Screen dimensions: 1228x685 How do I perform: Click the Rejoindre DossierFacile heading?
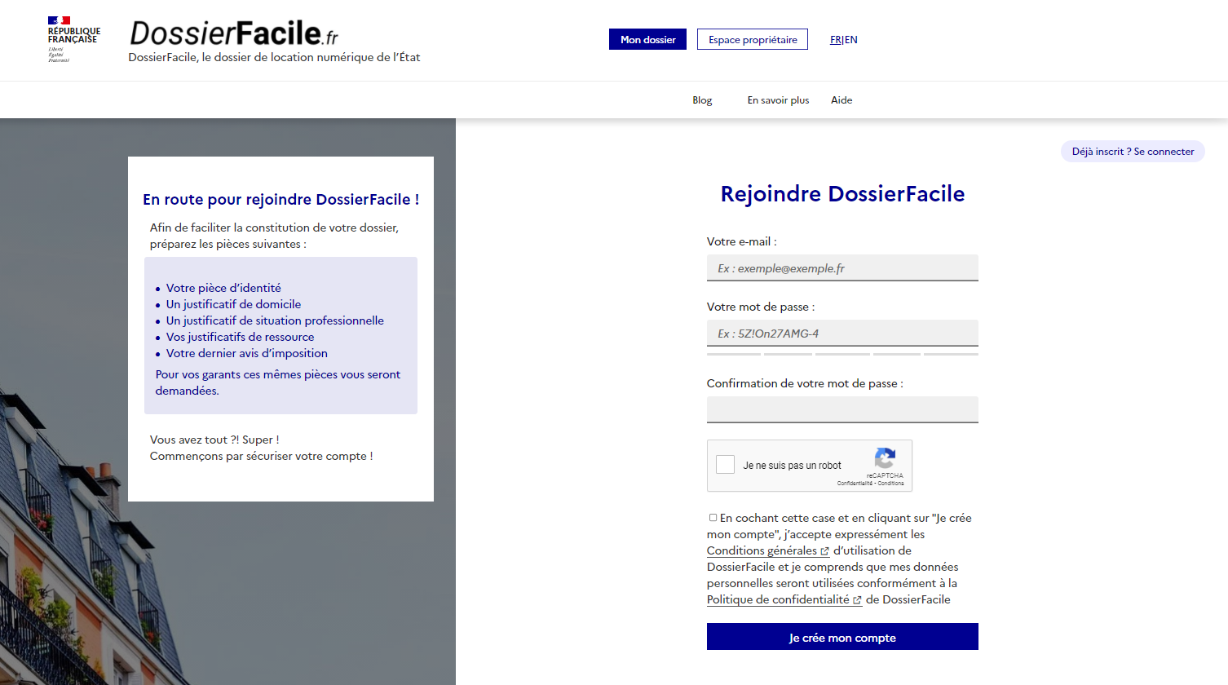(842, 194)
